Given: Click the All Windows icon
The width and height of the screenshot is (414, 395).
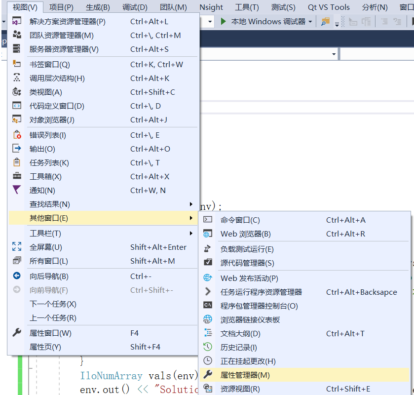Looking at the screenshot, I should 17,260.
